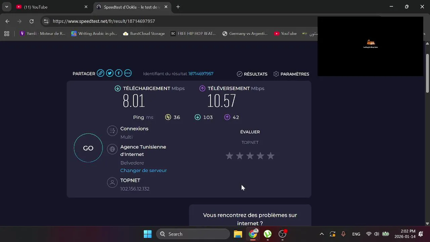The height and width of the screenshot is (242, 430).
Task: Open the RÉSULTATS page
Action: coord(252,74)
